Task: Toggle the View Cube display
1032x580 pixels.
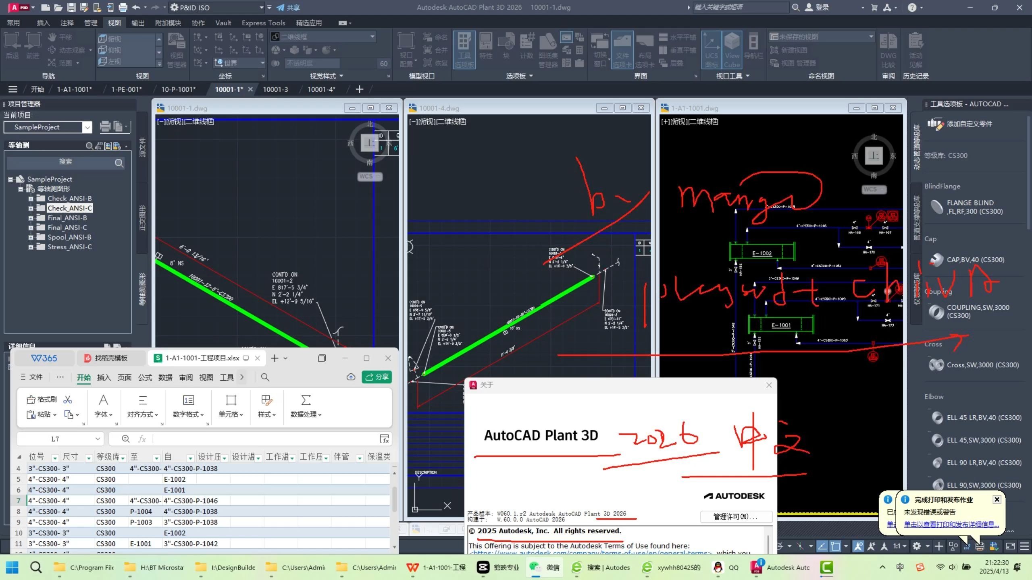Action: click(x=732, y=50)
